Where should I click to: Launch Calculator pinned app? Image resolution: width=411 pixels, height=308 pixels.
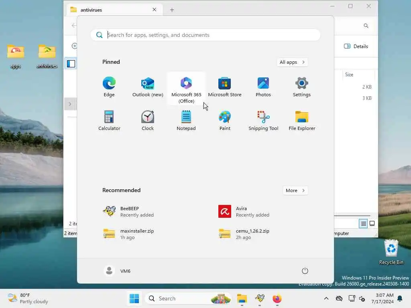109,121
